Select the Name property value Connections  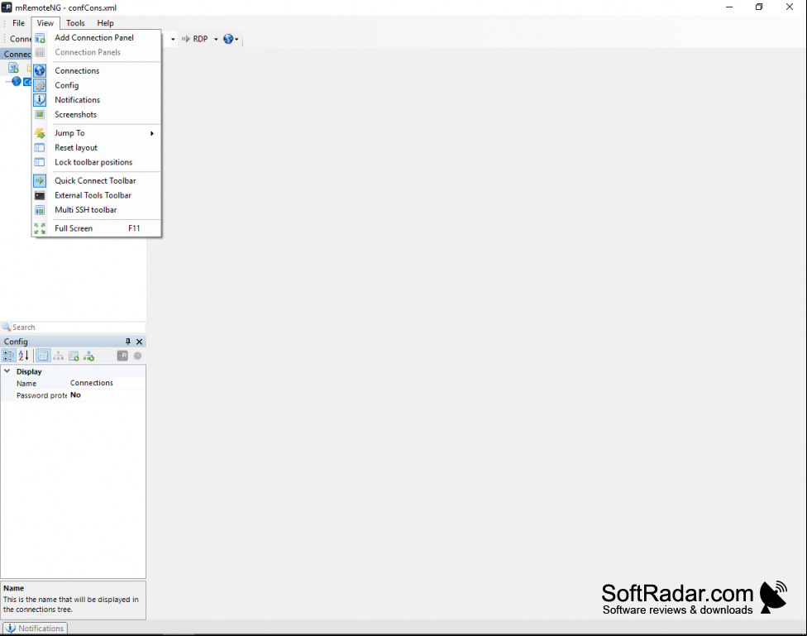click(107, 383)
